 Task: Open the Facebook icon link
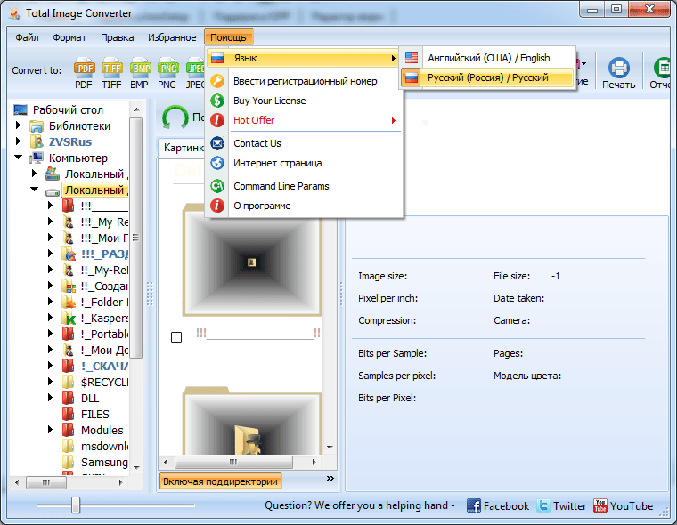point(474,505)
